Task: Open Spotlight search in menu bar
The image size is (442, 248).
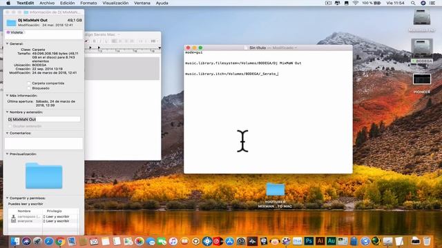Action: click(x=413, y=3)
